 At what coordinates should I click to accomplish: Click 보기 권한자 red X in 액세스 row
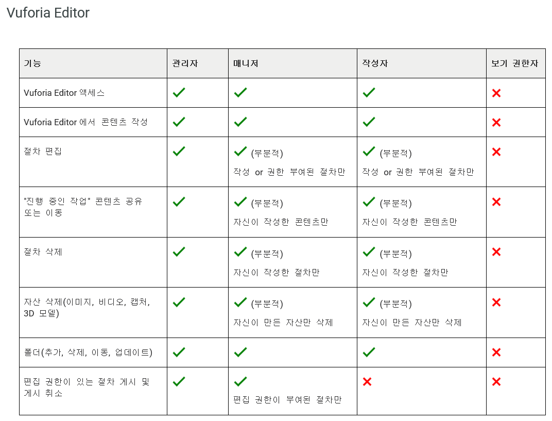pyautogui.click(x=496, y=93)
